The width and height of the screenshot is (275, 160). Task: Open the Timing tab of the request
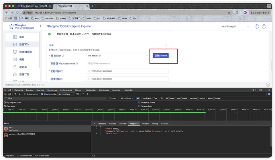click(x=155, y=124)
